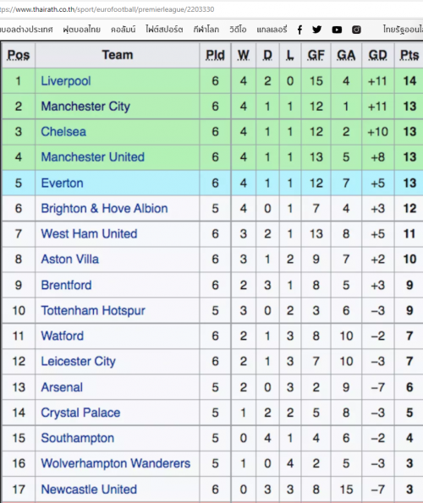Screen dimensions: 423x503
Task: Open the Tottenham Hotspur link
Action: pyautogui.click(x=93, y=310)
